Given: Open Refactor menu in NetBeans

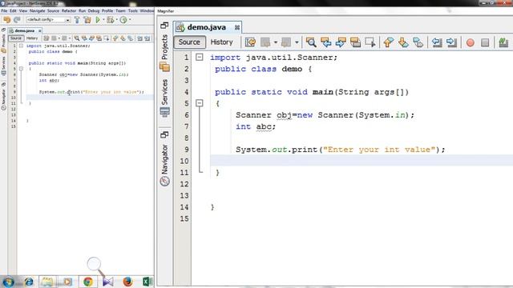Looking at the screenshot, I should pos(69,10).
